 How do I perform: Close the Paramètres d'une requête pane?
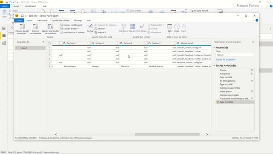pyautogui.click(x=253, y=42)
